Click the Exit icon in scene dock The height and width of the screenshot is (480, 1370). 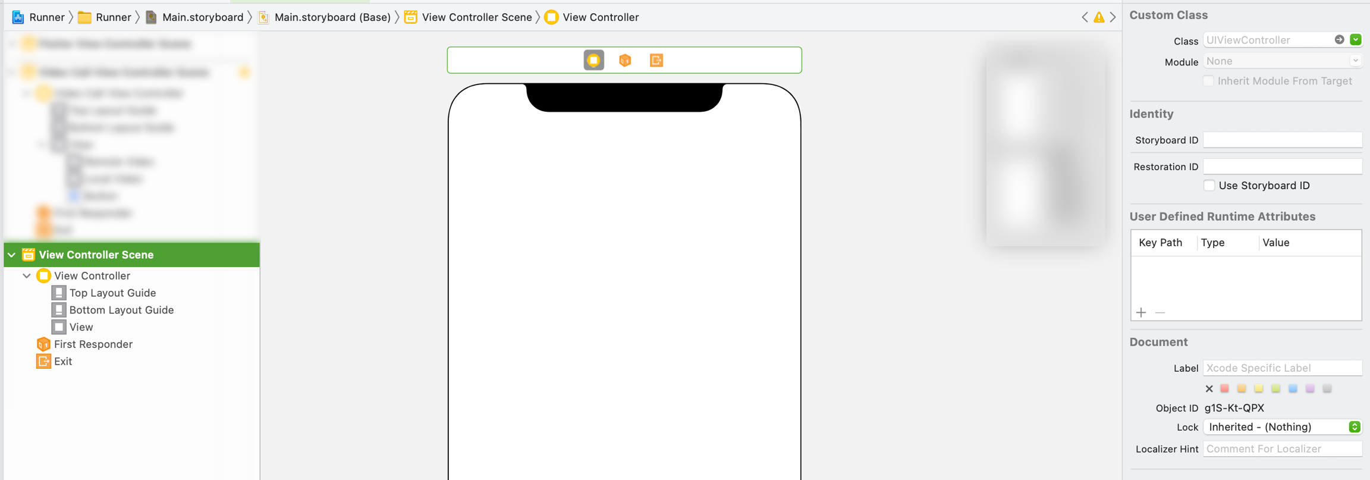(x=656, y=60)
